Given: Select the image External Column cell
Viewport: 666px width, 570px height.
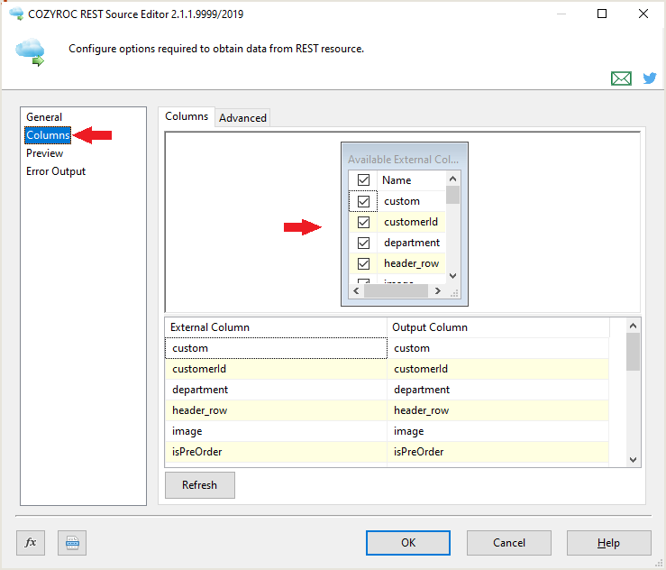Looking at the screenshot, I should (276, 431).
